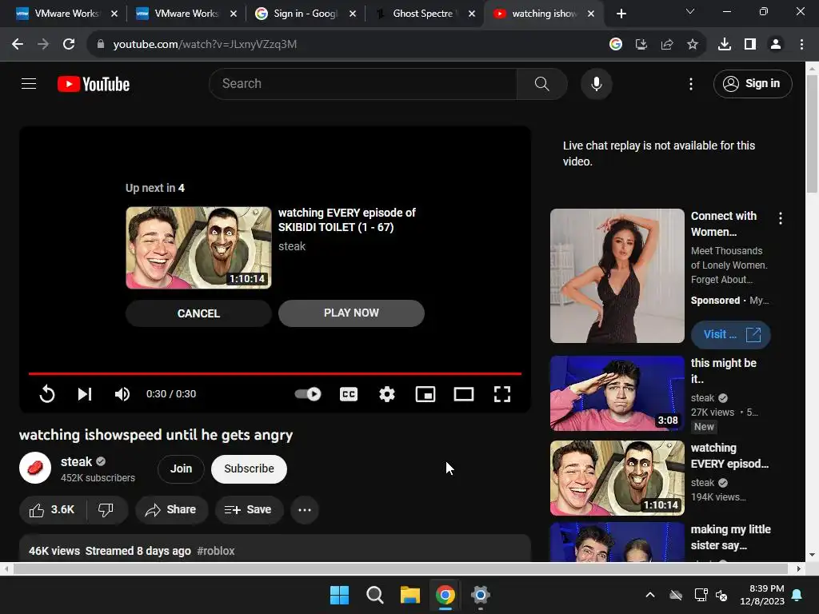Switch to the second VMware Workstation tab
819x614 pixels.
coord(186,14)
